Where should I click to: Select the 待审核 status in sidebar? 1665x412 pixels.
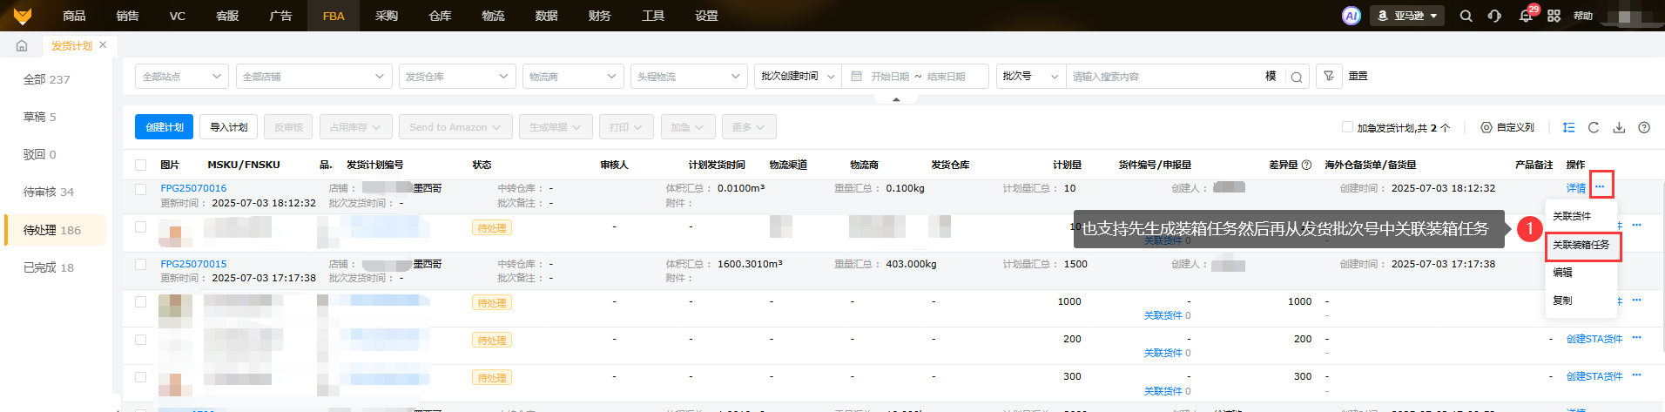(49, 192)
